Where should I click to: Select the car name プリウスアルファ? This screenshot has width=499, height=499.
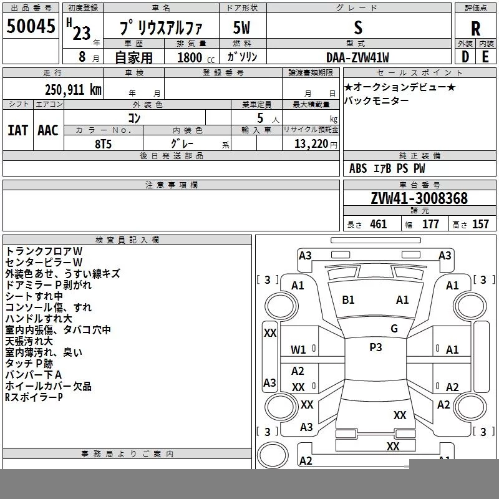tap(161, 27)
